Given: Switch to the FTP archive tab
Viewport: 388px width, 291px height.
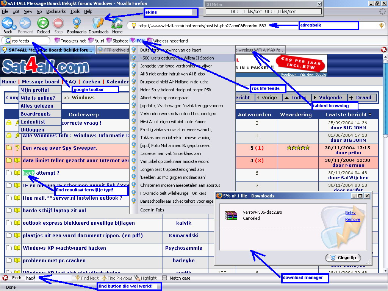Looking at the screenshot, I should [113, 50].
